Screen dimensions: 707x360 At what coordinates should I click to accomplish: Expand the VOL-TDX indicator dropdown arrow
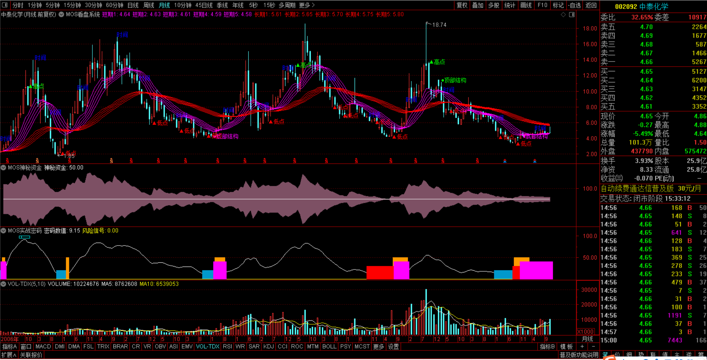pos(3,284)
